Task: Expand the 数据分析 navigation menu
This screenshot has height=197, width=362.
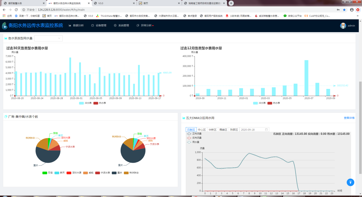Action: click(x=76, y=26)
